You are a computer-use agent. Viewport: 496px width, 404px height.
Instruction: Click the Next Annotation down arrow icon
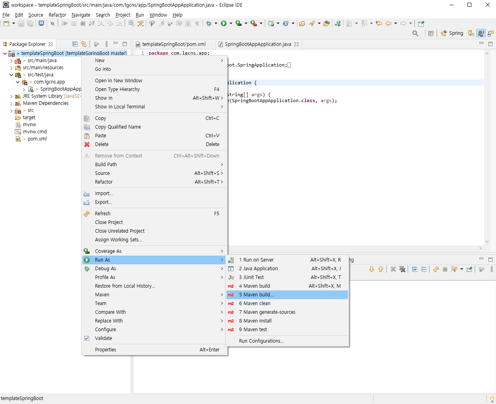tap(372, 269)
